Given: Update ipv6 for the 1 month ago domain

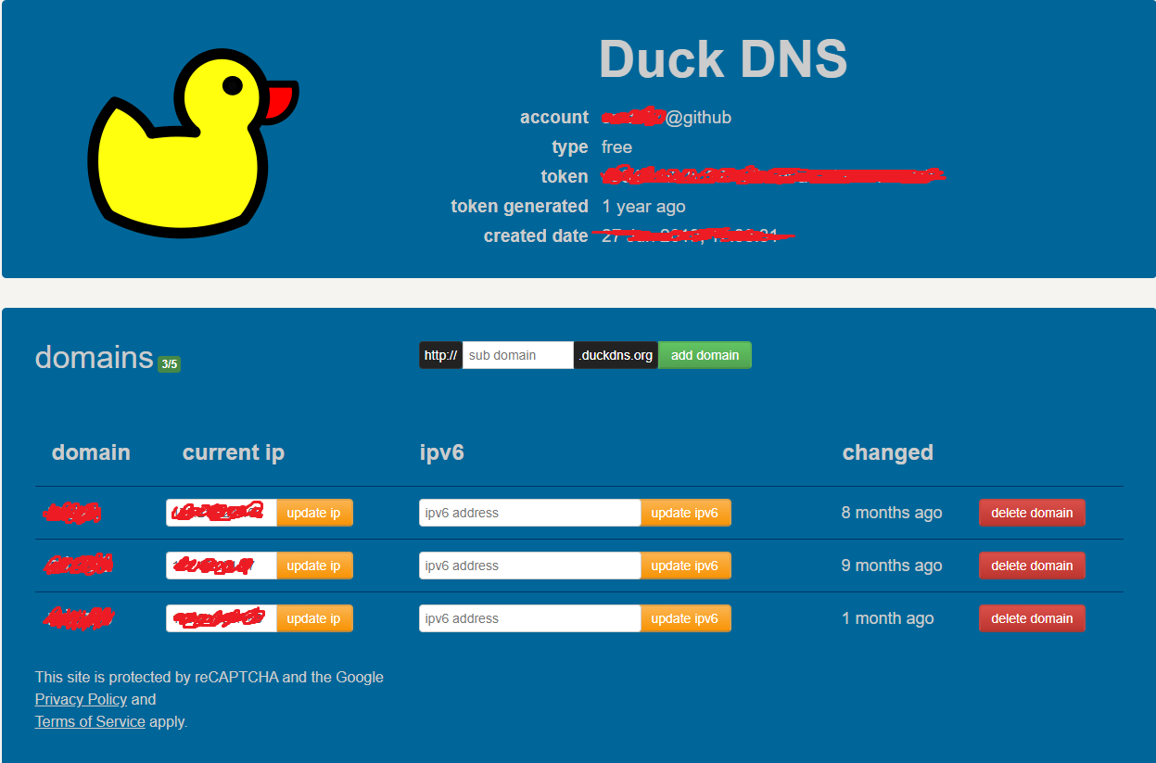Looking at the screenshot, I should tap(685, 618).
